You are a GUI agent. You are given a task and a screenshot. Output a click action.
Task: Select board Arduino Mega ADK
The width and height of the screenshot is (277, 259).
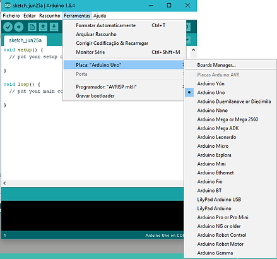pyautogui.click(x=230, y=128)
